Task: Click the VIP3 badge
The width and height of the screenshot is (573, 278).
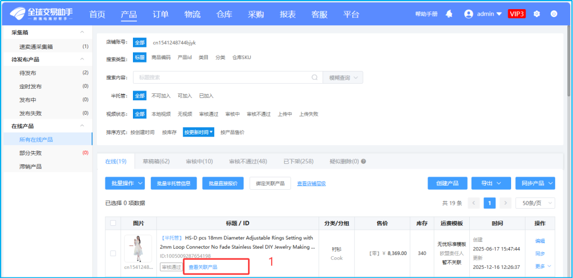Action: pos(517,14)
